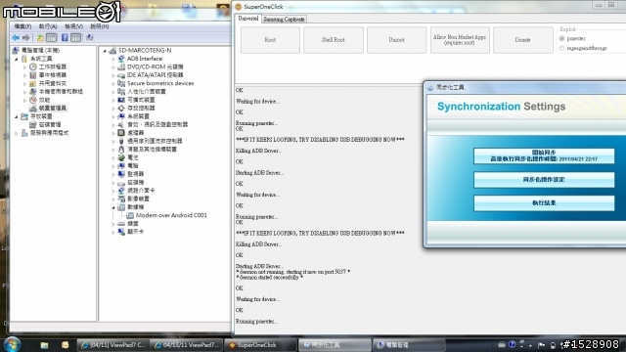Open 檔案(F) File menu
The height and width of the screenshot is (352, 626).
(22, 26)
